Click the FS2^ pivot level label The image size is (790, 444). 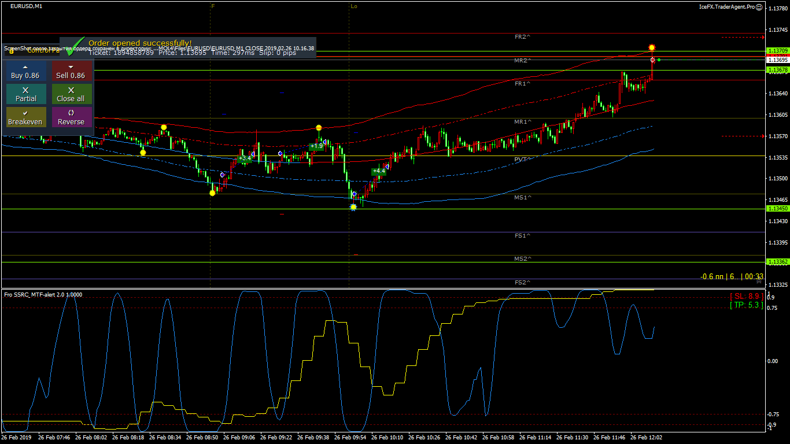pyautogui.click(x=523, y=282)
